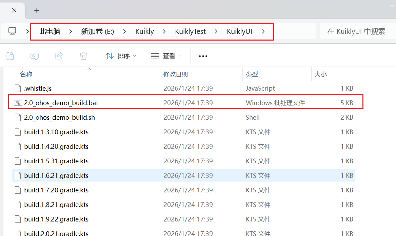Click the rename icon in toolbar
The width and height of the screenshot is (396, 236).
pos(35,56)
